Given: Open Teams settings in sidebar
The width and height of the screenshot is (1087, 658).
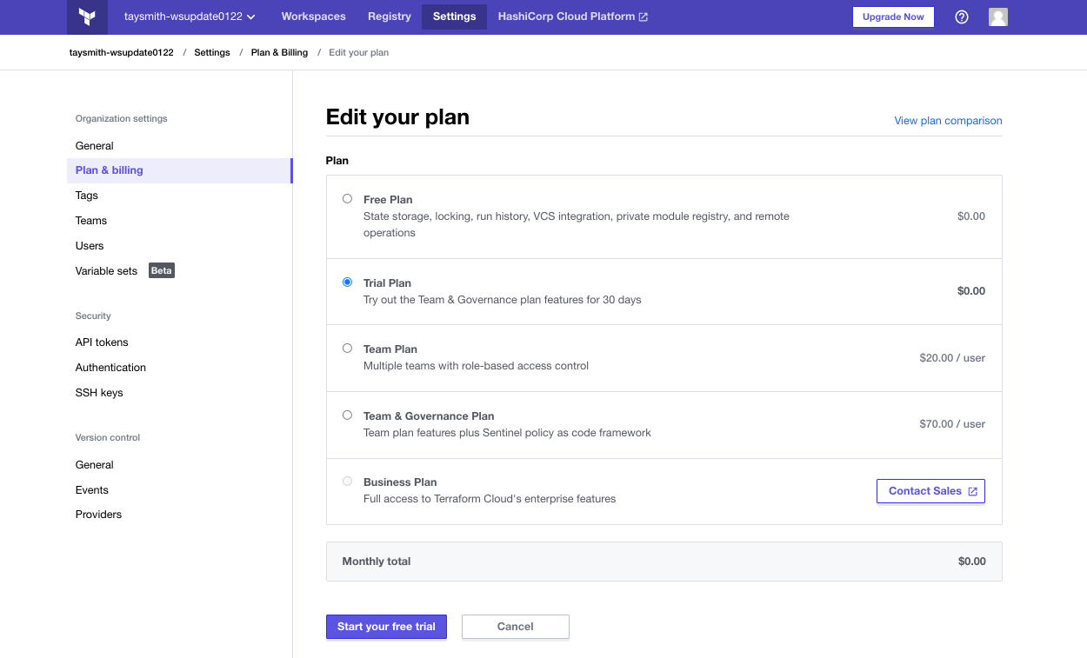Looking at the screenshot, I should (91, 221).
